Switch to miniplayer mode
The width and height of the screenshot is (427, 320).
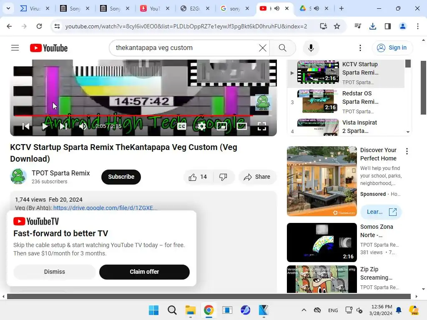coord(221,126)
